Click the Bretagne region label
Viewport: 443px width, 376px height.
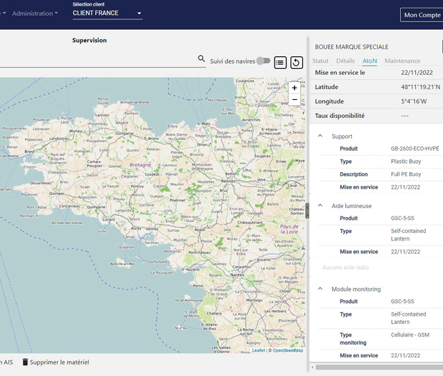pos(141,165)
